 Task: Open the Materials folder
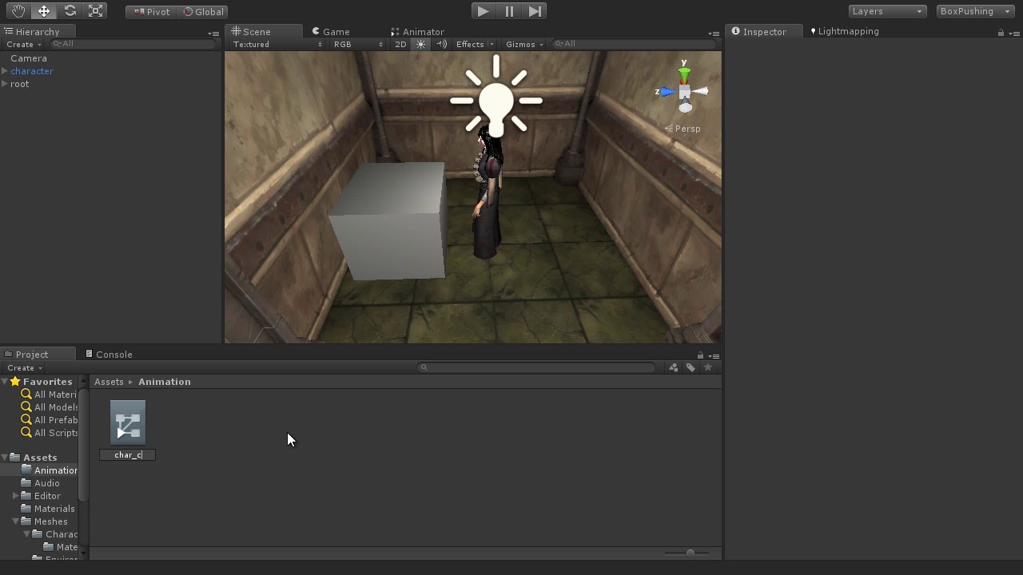click(48, 509)
